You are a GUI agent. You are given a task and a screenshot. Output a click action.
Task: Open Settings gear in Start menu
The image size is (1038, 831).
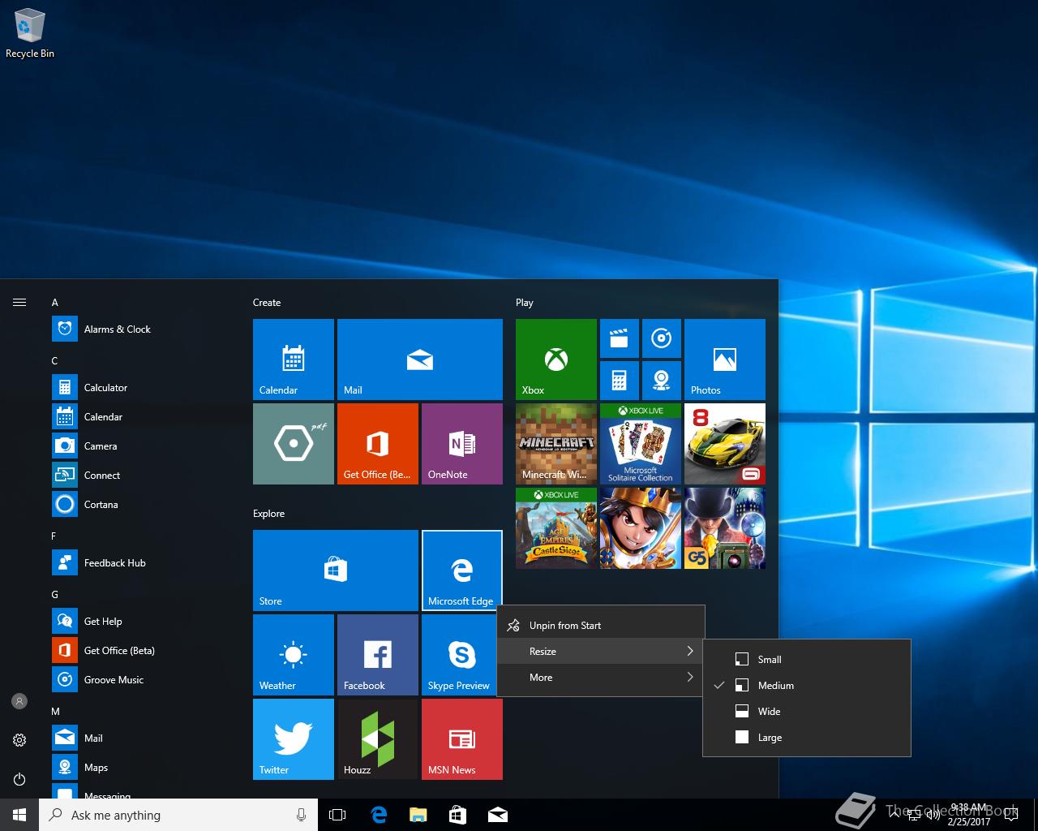click(19, 740)
